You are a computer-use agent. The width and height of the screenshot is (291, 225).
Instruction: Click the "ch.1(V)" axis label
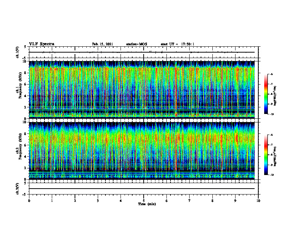coord(17,52)
